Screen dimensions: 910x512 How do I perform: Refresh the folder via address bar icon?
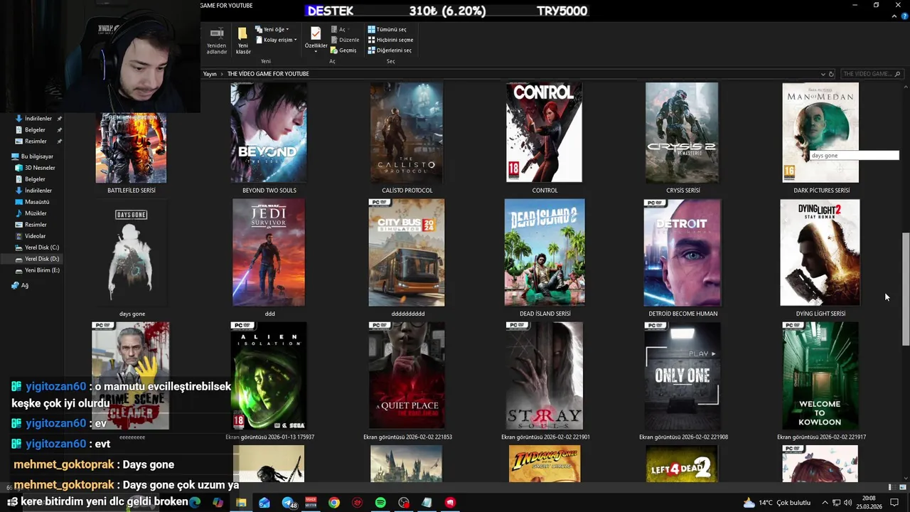click(831, 74)
